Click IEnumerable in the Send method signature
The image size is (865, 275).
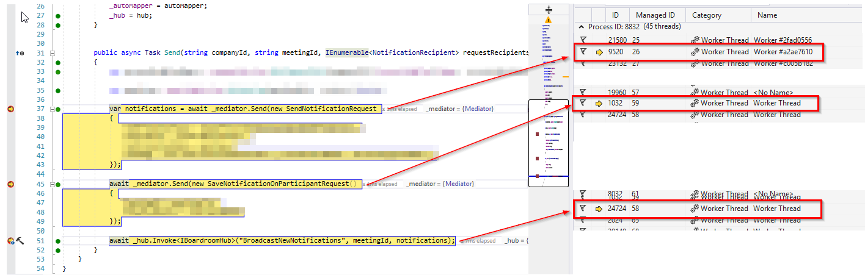click(346, 52)
